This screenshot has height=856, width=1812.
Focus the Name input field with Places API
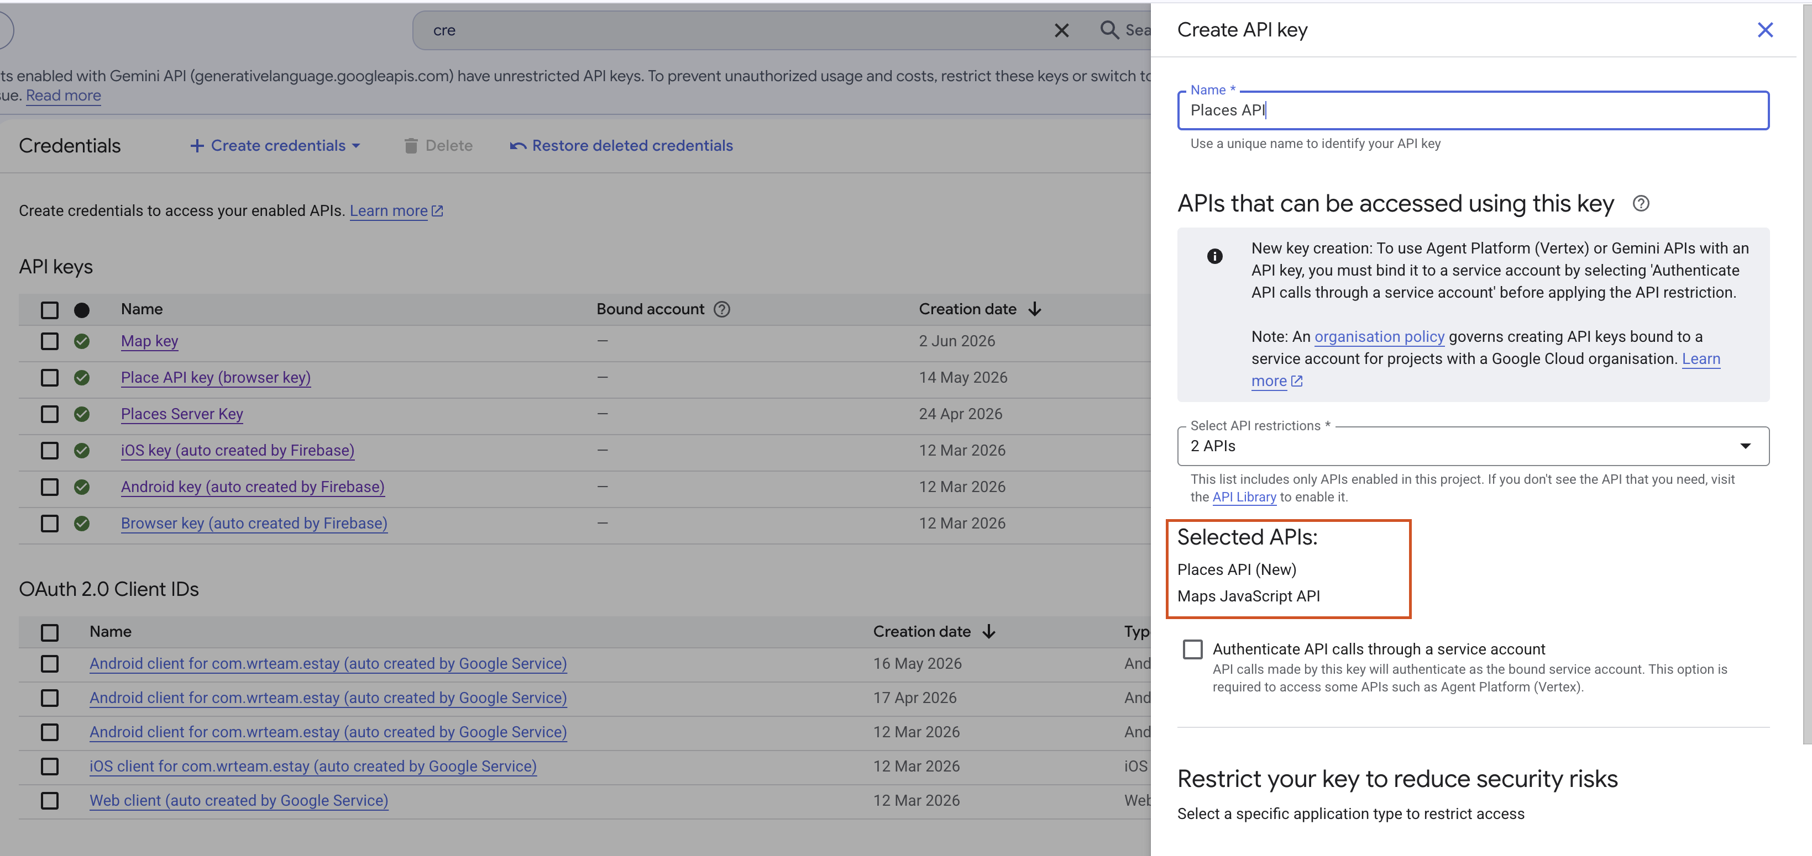pos(1473,110)
